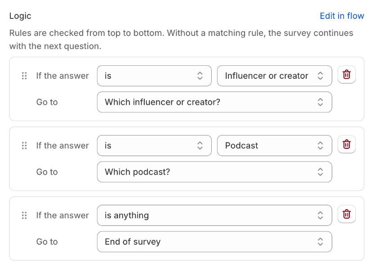Delete the Influencer or creator rule
375x270 pixels.
347,74
